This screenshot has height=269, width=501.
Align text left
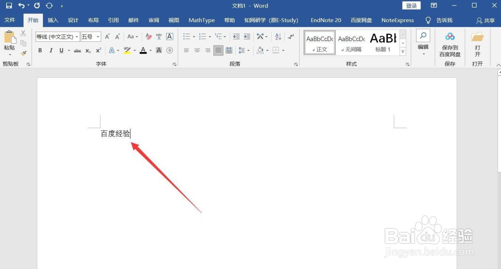pyautogui.click(x=186, y=50)
